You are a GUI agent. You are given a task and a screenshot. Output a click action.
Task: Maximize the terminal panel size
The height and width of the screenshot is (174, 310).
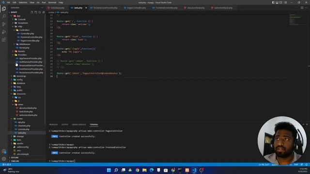click(303, 125)
